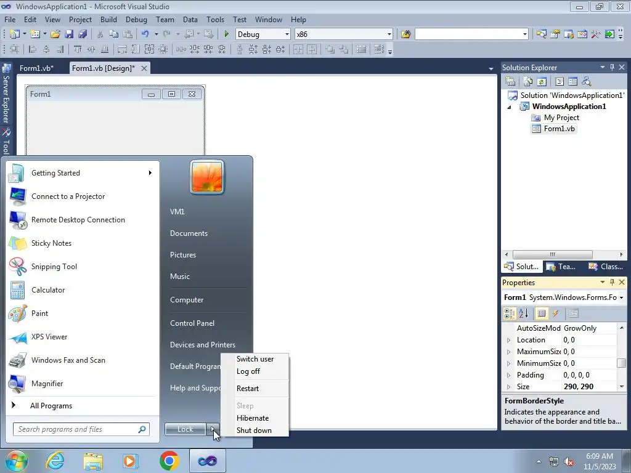Click the Align Lefts layout icon

pyautogui.click(x=33, y=49)
